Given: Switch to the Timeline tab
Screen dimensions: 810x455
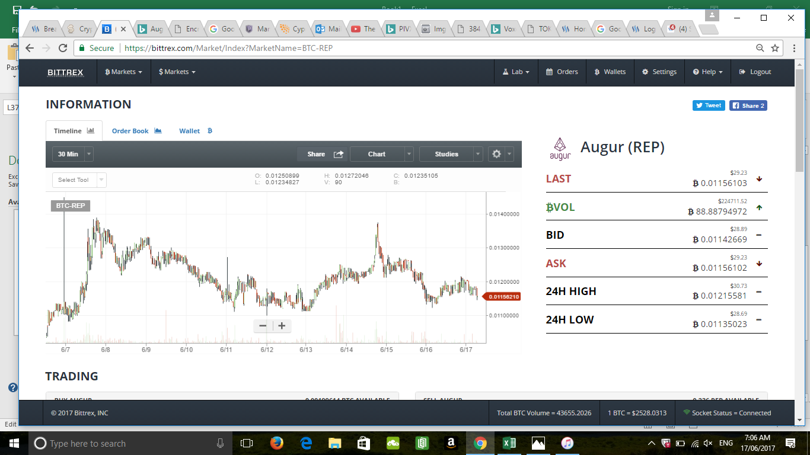Looking at the screenshot, I should click(x=74, y=131).
